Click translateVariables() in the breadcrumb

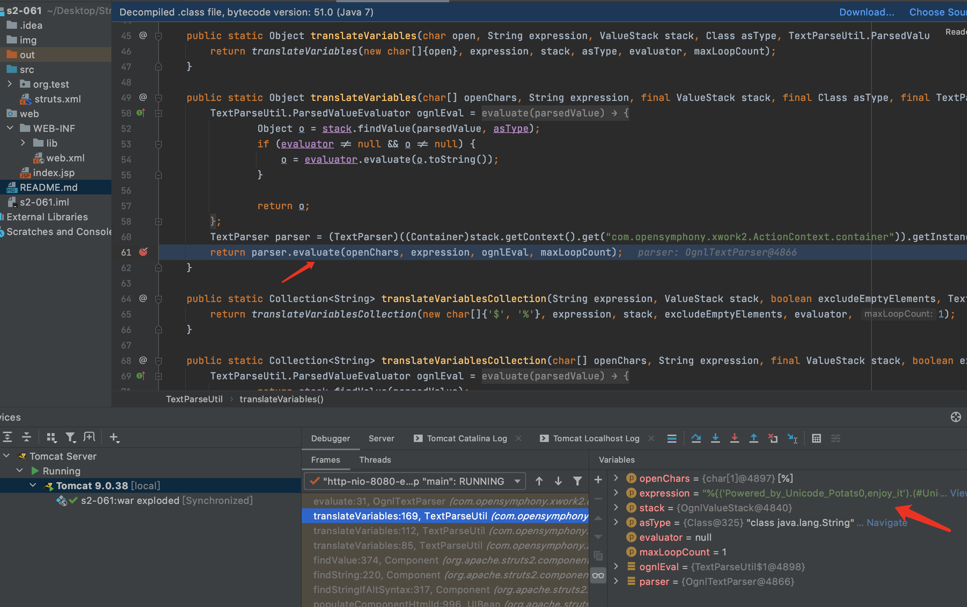(281, 399)
